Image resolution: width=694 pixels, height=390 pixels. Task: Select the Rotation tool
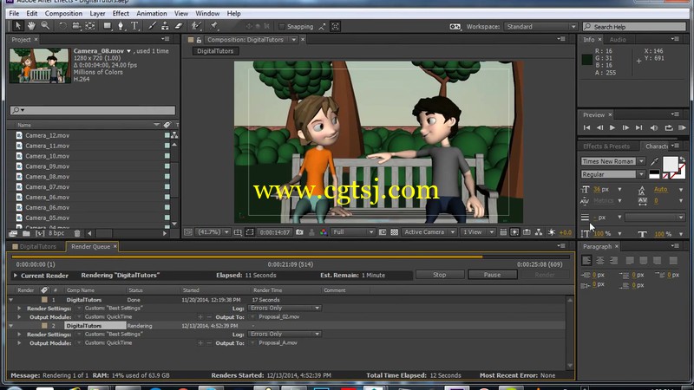[62, 26]
